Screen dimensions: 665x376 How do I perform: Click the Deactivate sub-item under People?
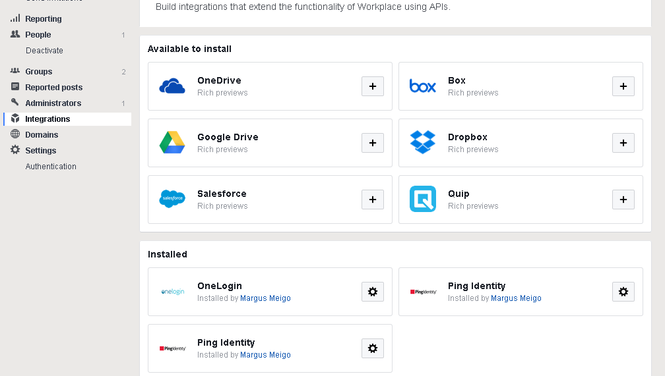coord(44,51)
